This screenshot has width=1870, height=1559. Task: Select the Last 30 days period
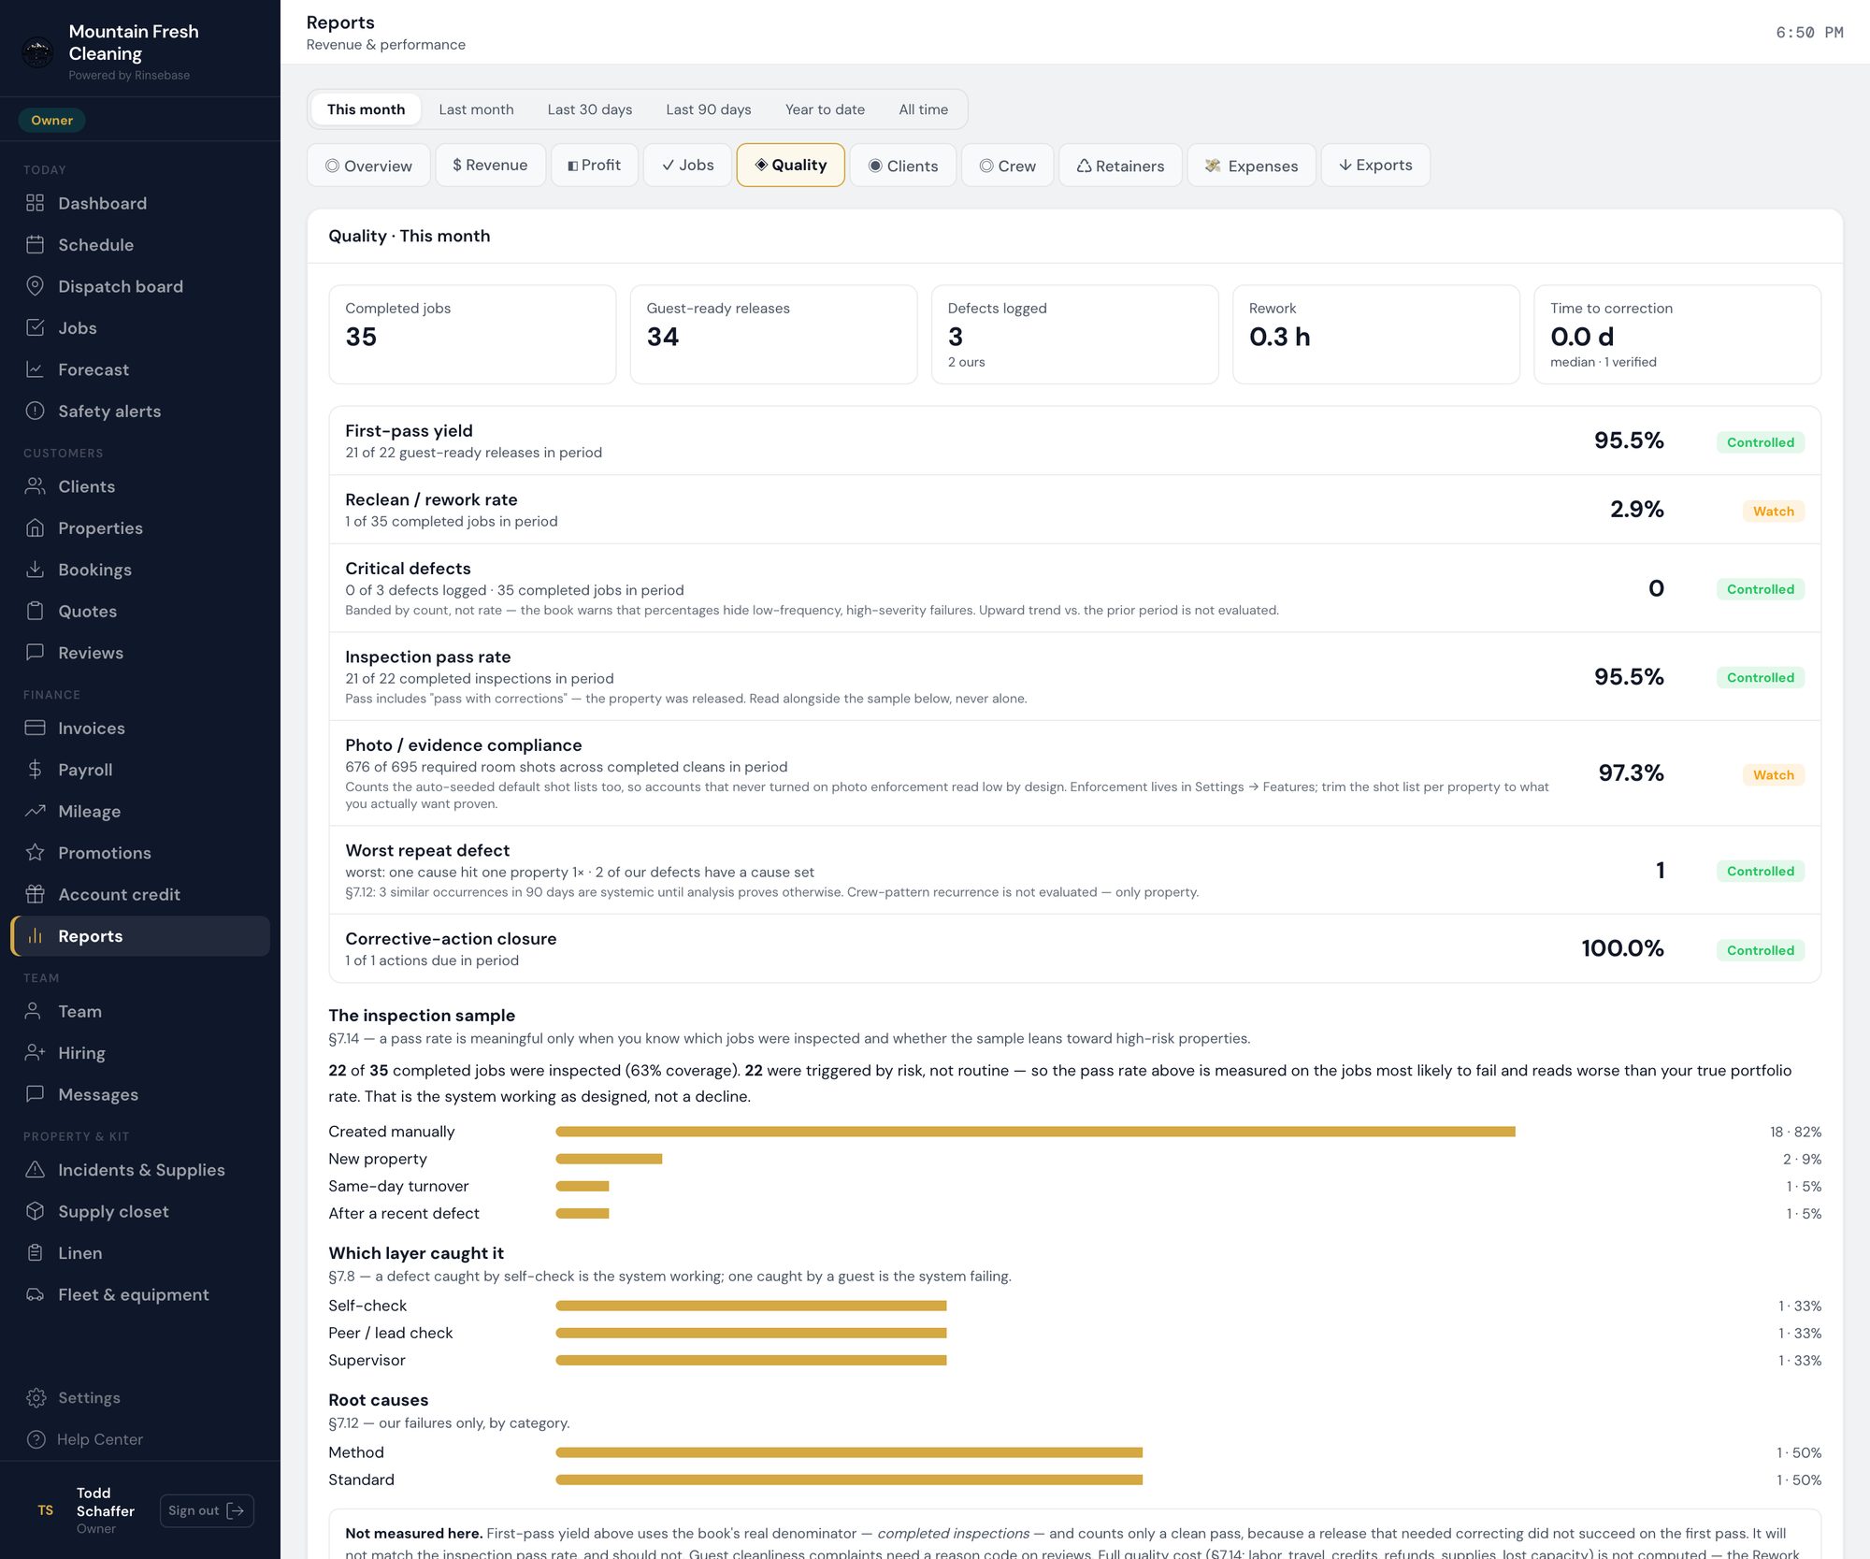(589, 109)
